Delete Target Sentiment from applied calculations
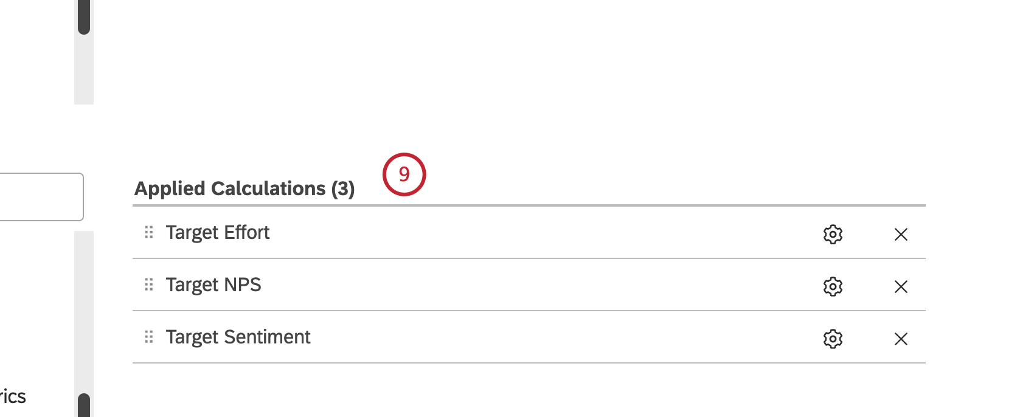 [901, 339]
